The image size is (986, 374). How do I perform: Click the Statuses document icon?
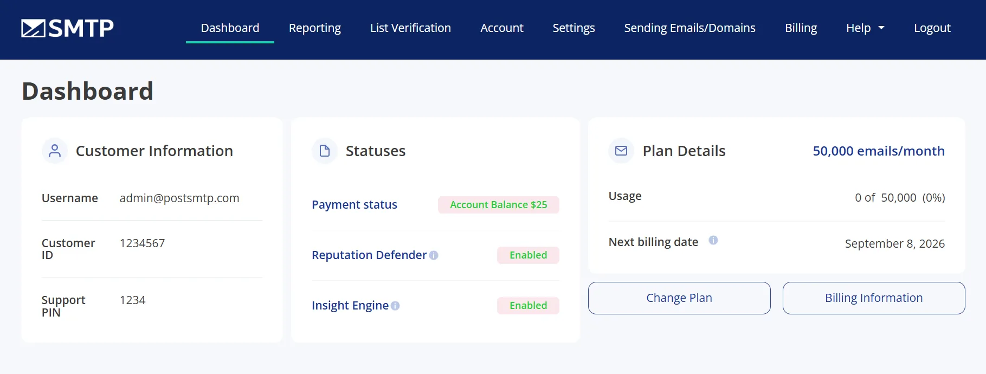(x=325, y=151)
